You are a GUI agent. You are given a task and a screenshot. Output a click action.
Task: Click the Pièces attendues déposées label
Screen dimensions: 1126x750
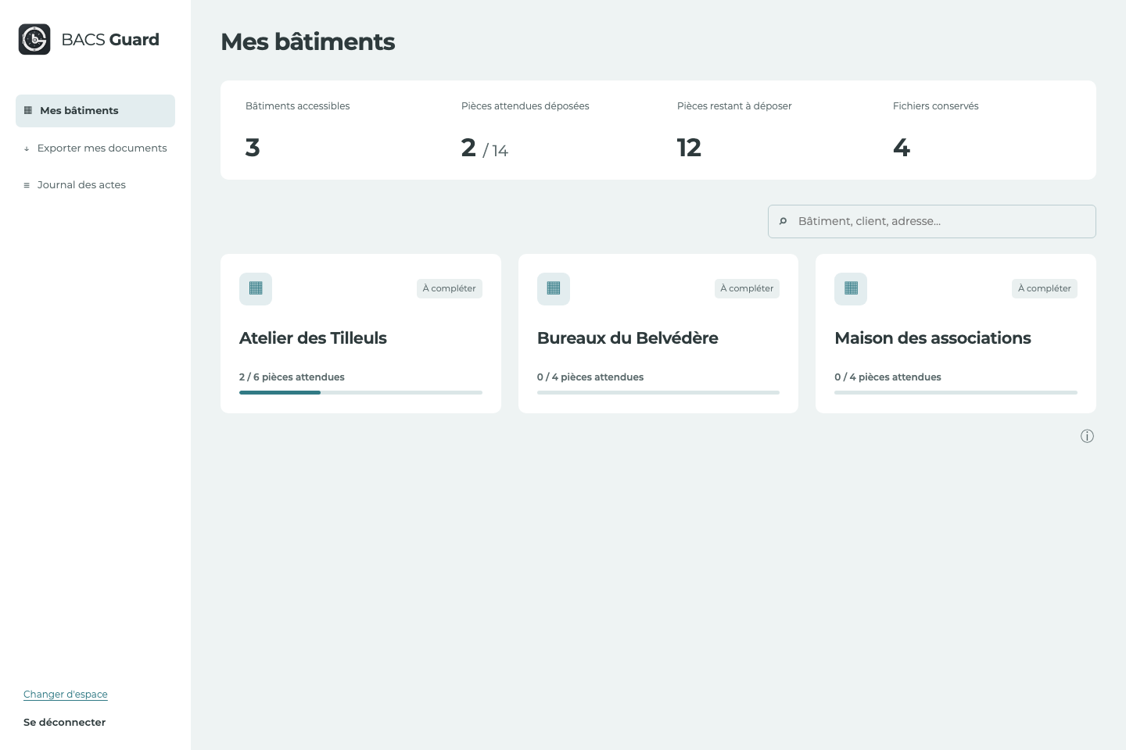pos(525,106)
